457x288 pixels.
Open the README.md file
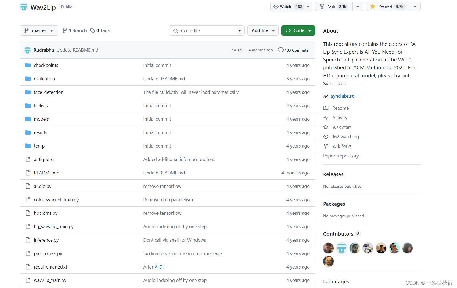click(x=46, y=173)
